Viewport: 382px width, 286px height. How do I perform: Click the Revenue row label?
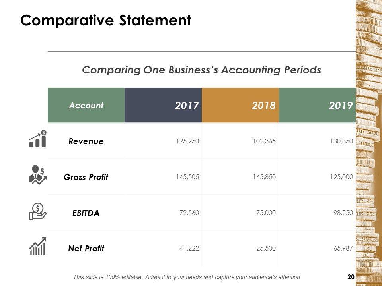coord(86,141)
